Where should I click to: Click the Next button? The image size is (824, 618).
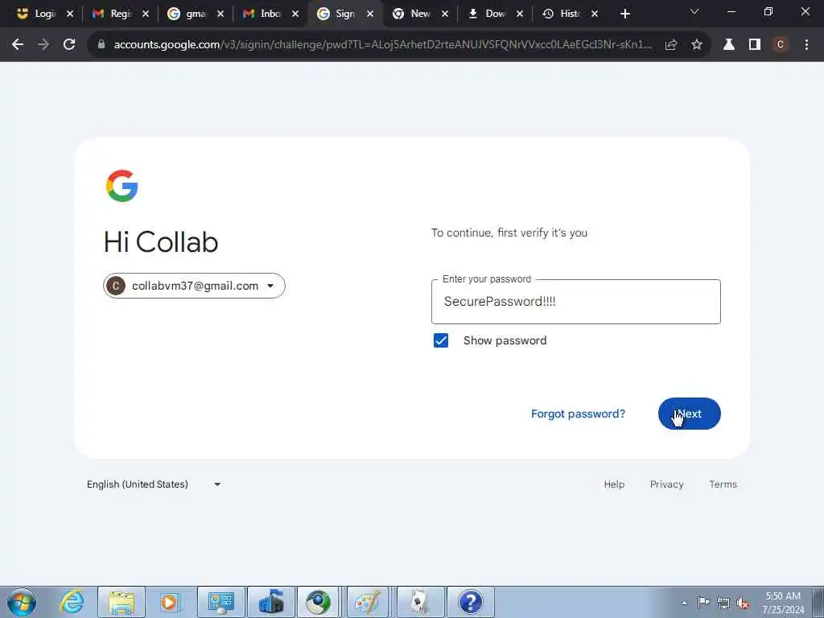(689, 414)
